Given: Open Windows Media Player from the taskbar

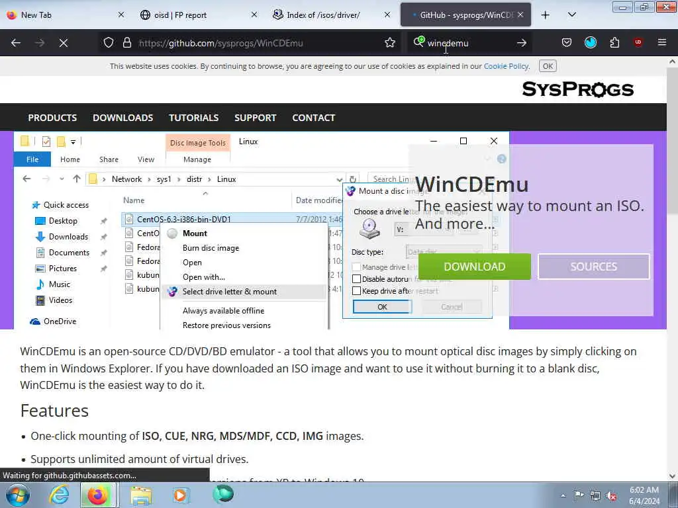Looking at the screenshot, I should pyautogui.click(x=180, y=495).
